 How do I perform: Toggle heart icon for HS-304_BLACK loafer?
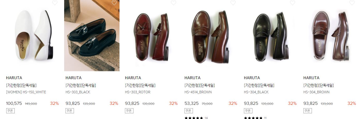click(x=293, y=3)
